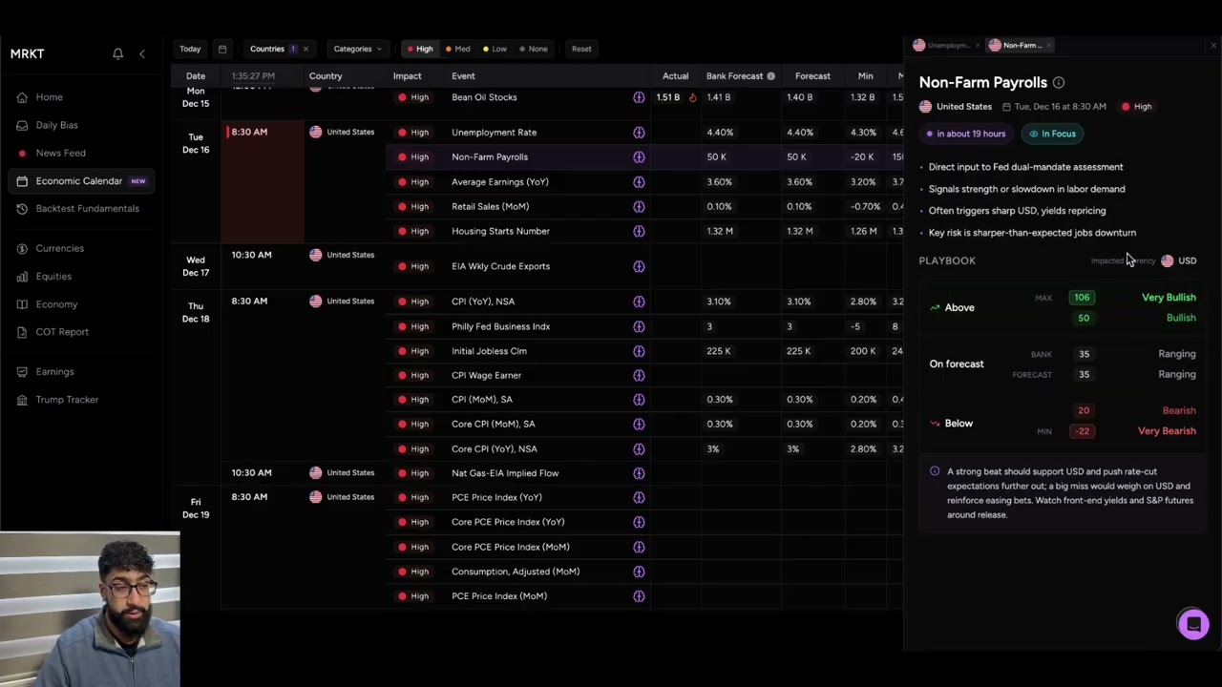Close the event detail panel
The width and height of the screenshot is (1222, 687).
[x=1213, y=45]
